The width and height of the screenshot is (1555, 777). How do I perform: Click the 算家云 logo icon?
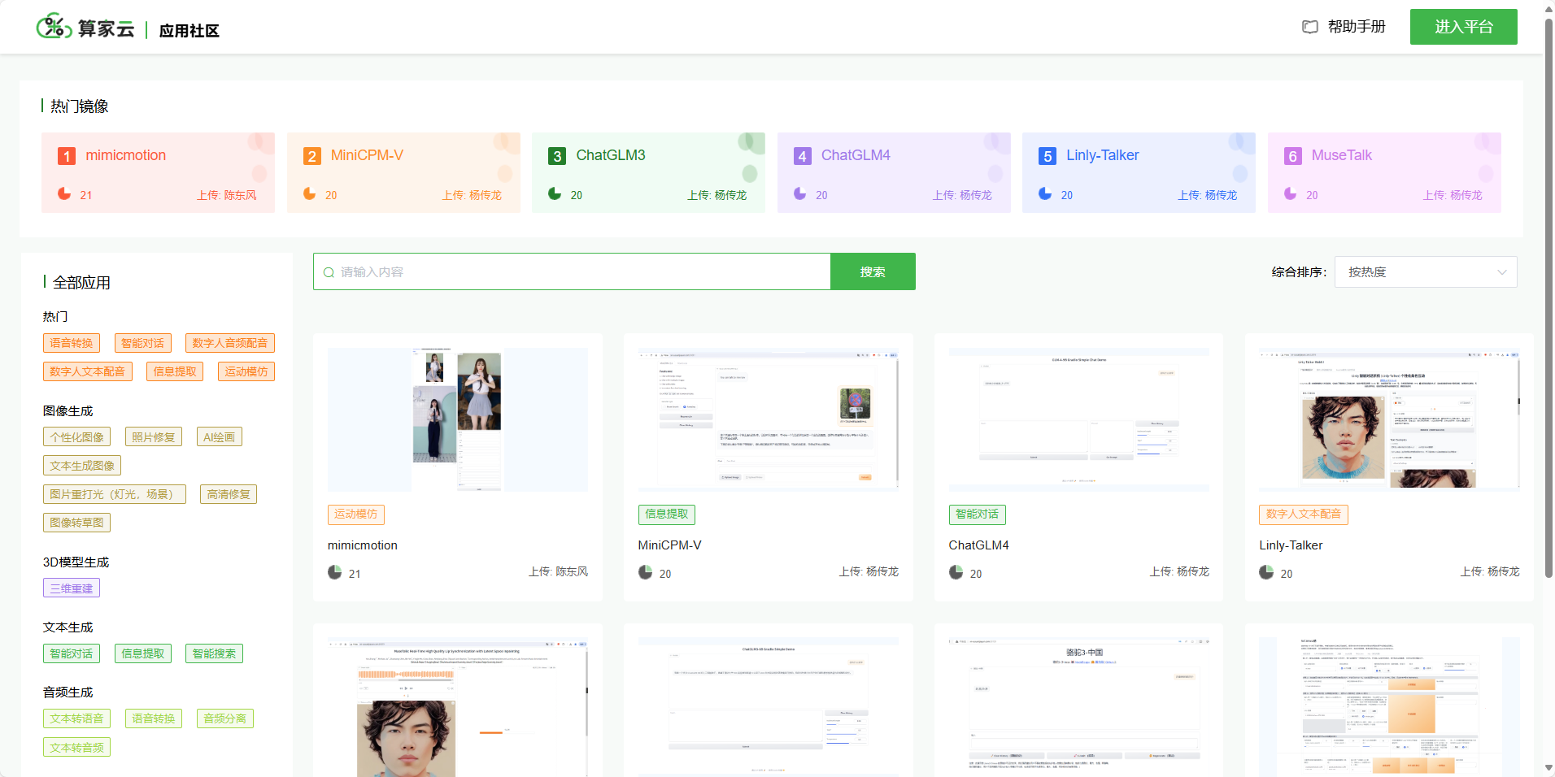tap(54, 27)
